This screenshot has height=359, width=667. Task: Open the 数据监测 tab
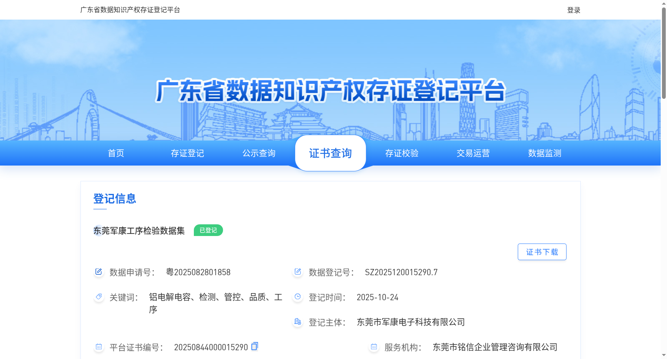pos(545,153)
